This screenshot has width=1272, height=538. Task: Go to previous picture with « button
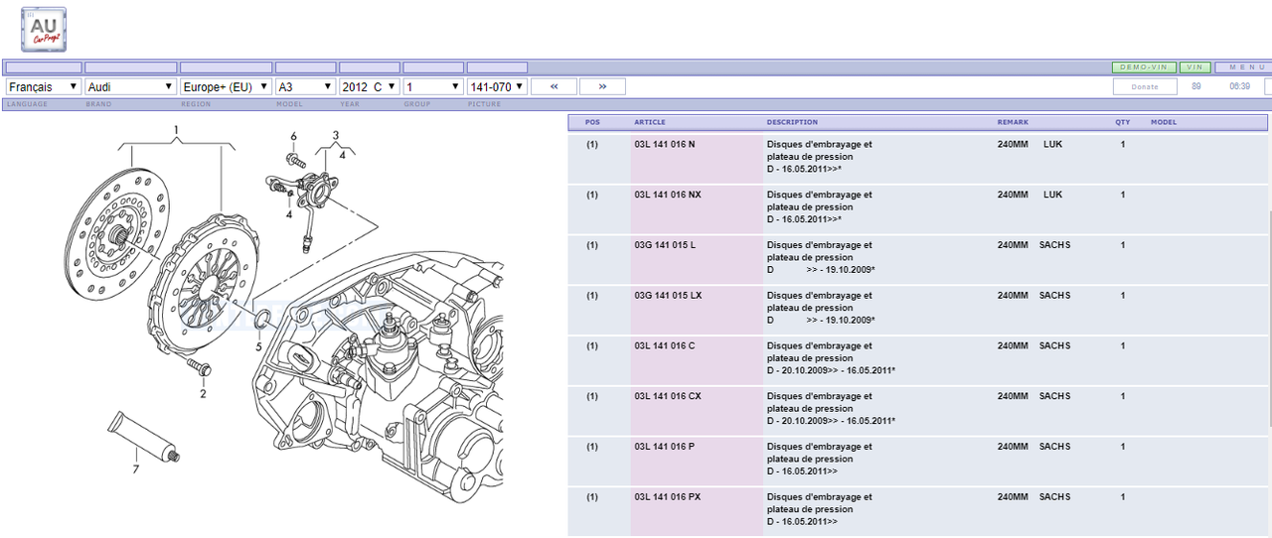[554, 86]
